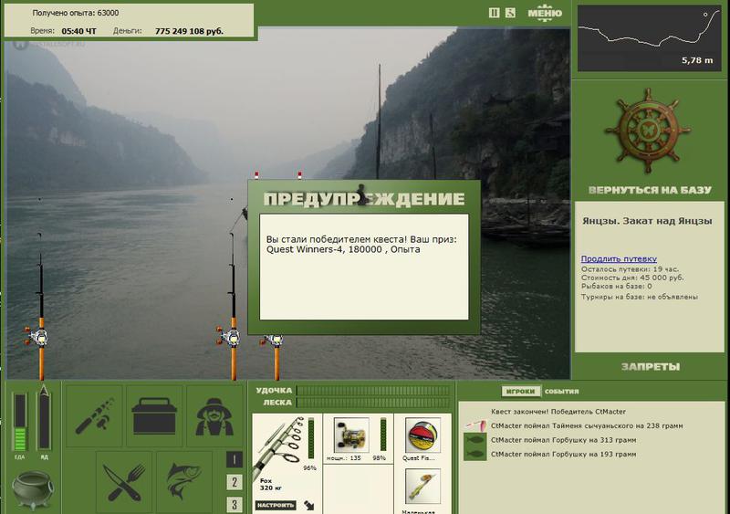730x514 pixels.
Task: Click the Quest Fis... line spool thumbnail
Action: point(422,435)
